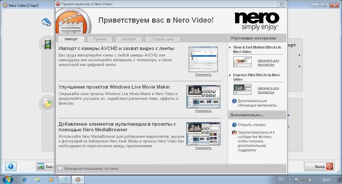Click the 'Еще' button at bottom
The height and width of the screenshot is (184, 342).
pos(46,167)
